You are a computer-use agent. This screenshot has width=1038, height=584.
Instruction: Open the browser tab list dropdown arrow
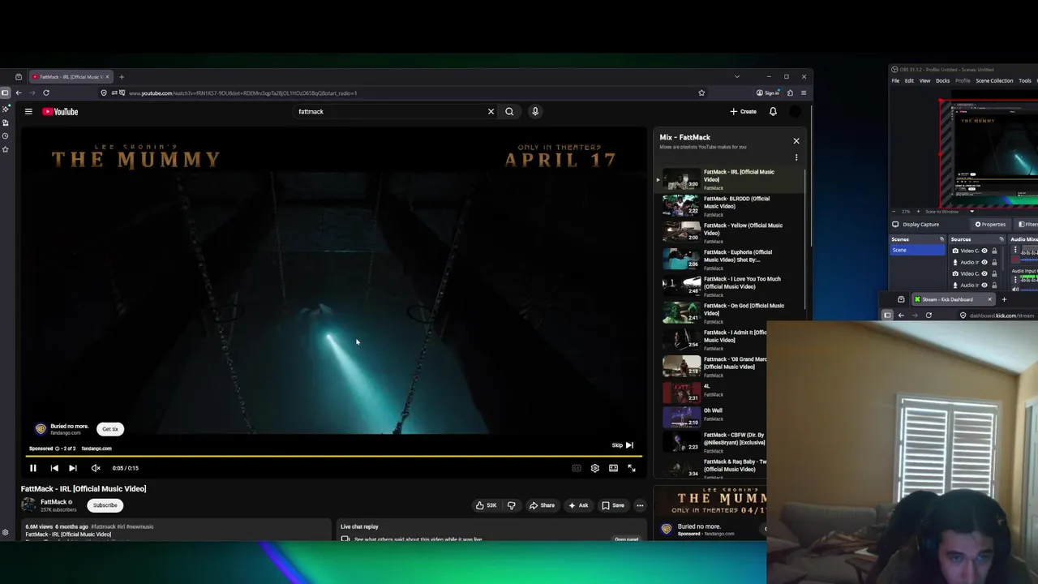[737, 77]
